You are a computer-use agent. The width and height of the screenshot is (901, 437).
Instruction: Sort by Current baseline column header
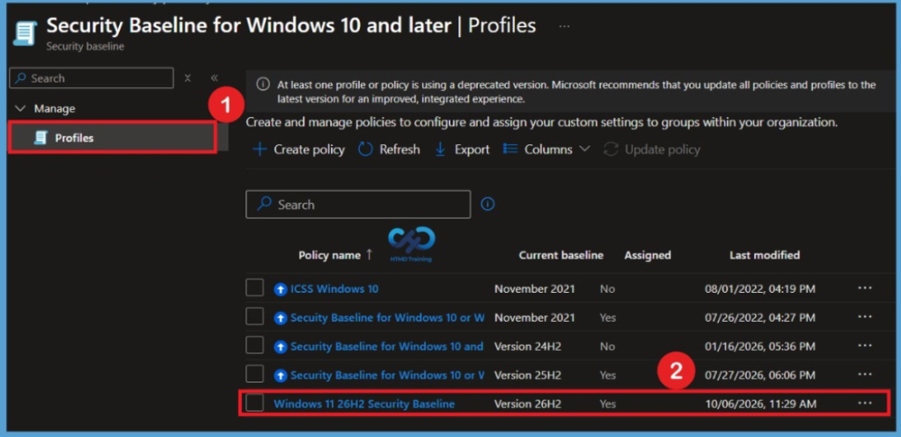560,255
